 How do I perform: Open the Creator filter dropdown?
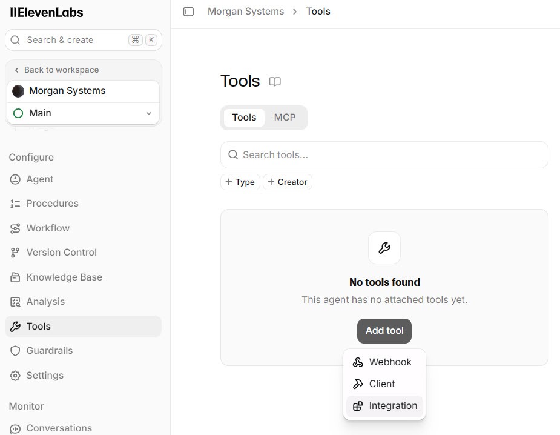(288, 182)
